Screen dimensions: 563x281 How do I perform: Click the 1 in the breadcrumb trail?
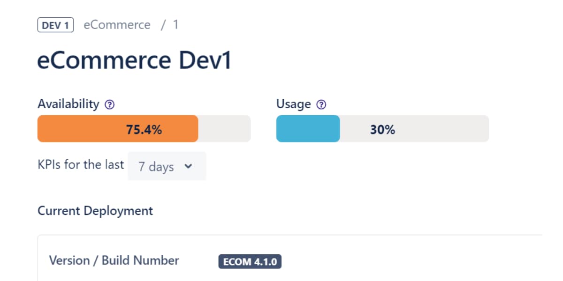coord(176,24)
